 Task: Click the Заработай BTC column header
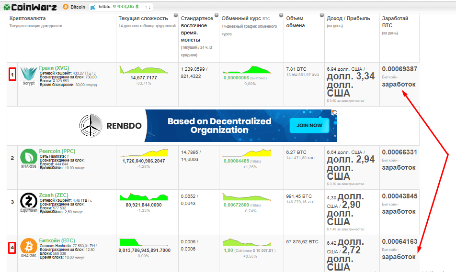[395, 22]
